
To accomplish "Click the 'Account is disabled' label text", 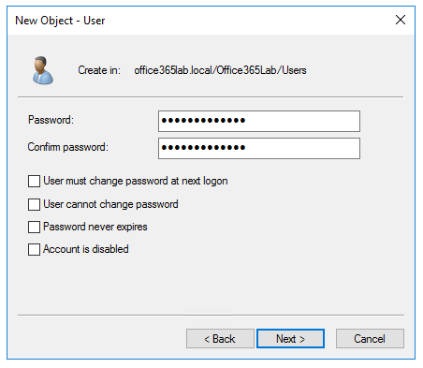I will [x=86, y=249].
